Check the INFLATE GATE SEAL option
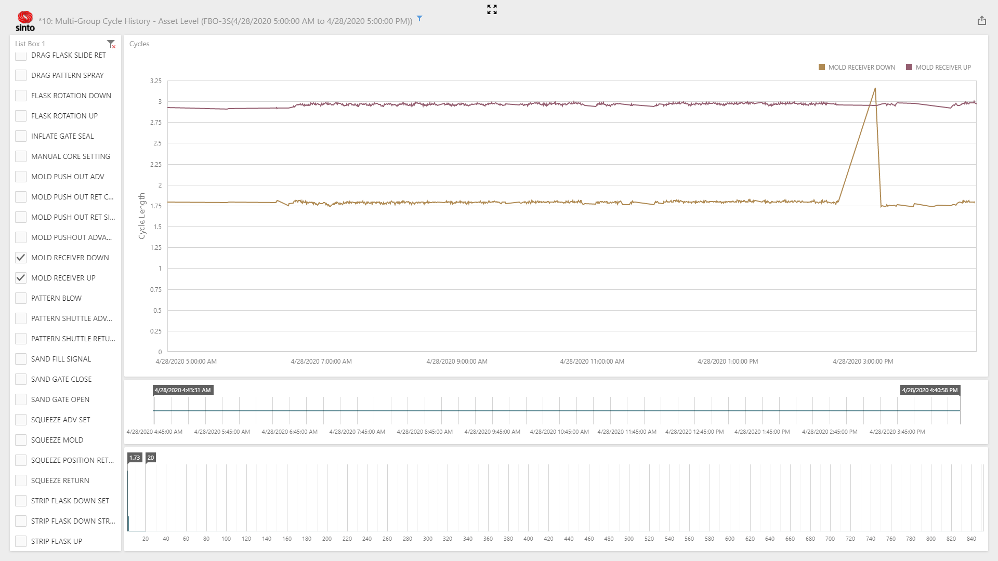This screenshot has height=561, width=998. 21,136
